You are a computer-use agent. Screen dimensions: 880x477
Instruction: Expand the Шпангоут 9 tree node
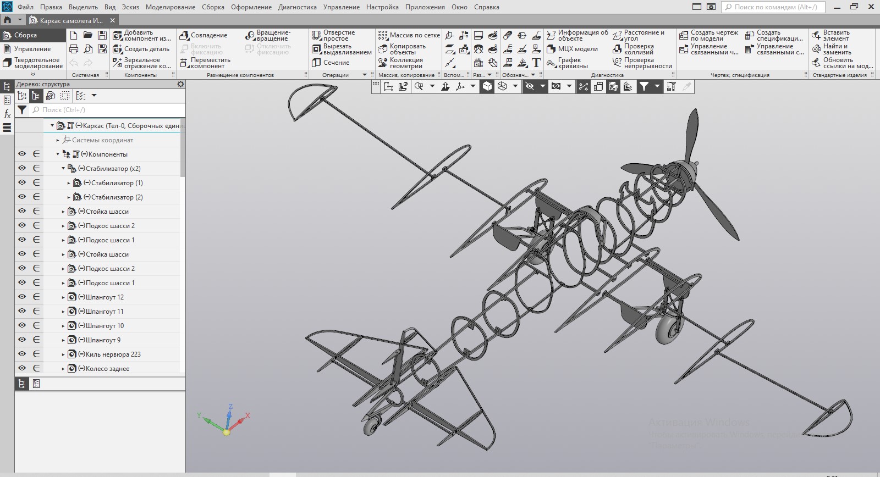(x=63, y=340)
